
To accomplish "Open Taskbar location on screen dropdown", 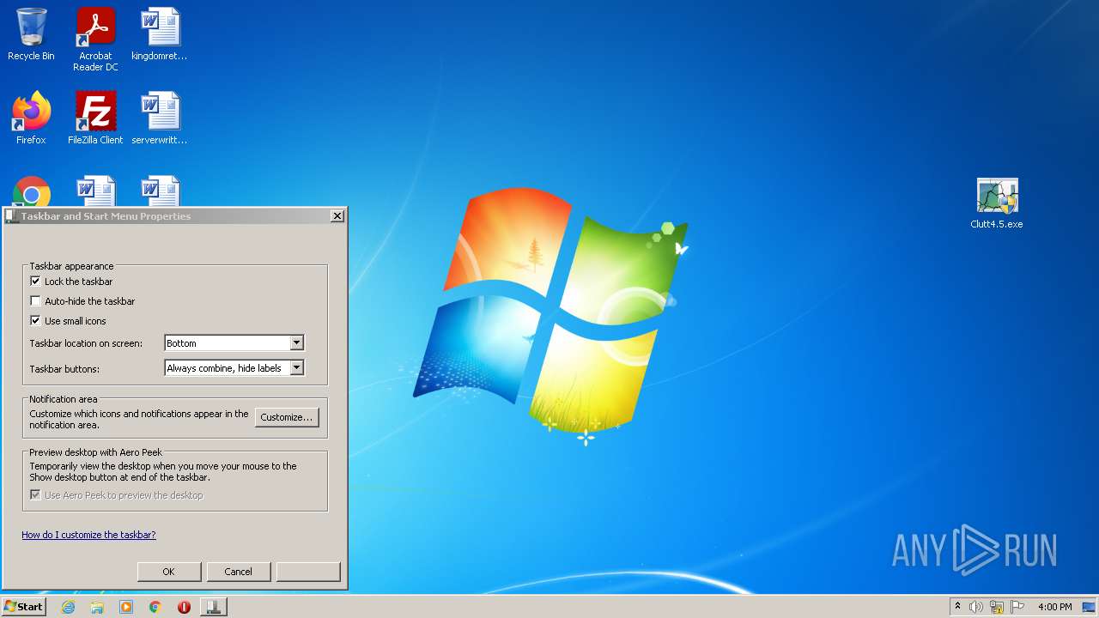I will click(x=234, y=343).
